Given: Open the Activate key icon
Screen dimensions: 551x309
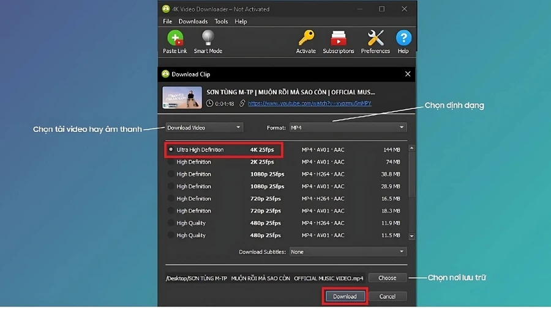Looking at the screenshot, I should [x=305, y=38].
